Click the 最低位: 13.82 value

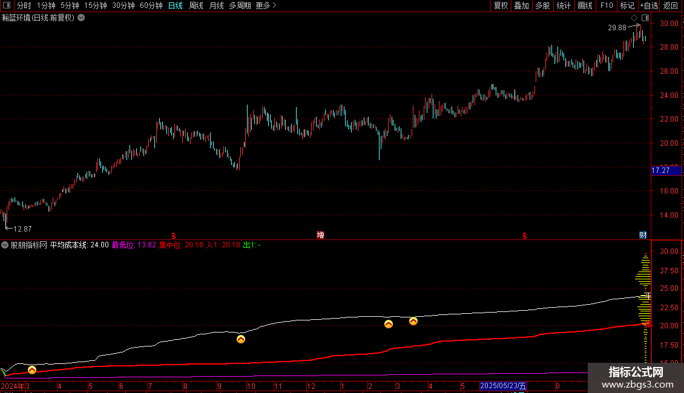coord(134,245)
